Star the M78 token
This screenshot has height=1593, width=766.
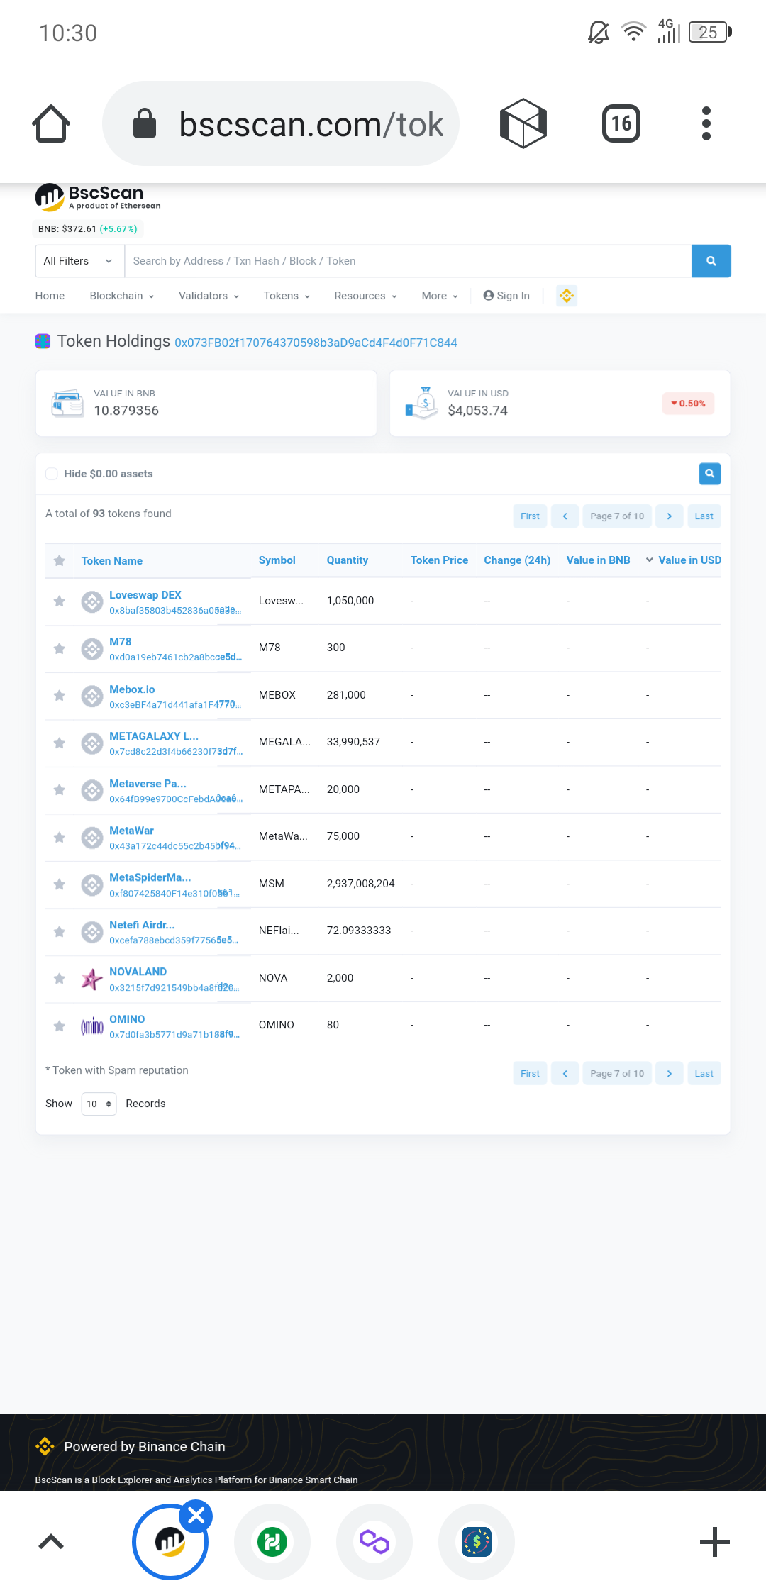click(60, 648)
